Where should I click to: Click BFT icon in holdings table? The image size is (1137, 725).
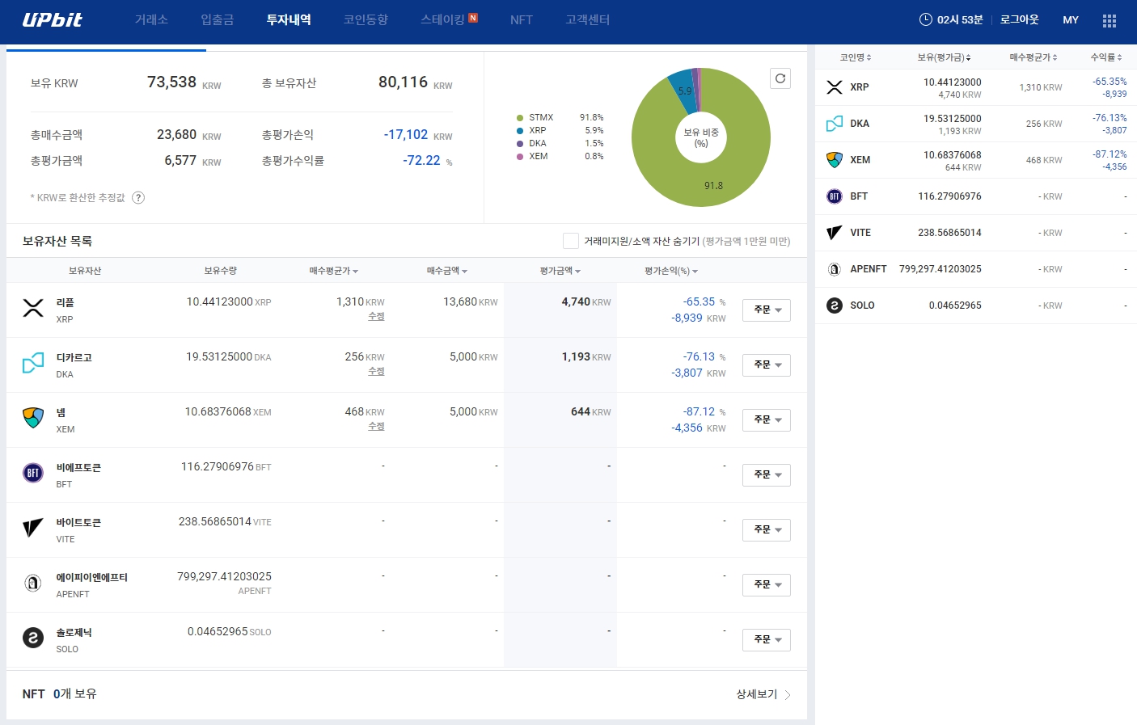[x=33, y=473]
